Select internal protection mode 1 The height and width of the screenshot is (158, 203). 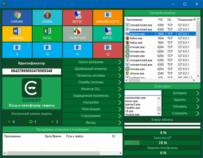[31, 122]
